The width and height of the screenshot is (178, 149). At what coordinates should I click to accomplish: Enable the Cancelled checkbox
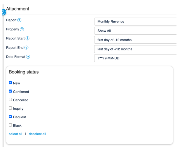click(x=10, y=100)
